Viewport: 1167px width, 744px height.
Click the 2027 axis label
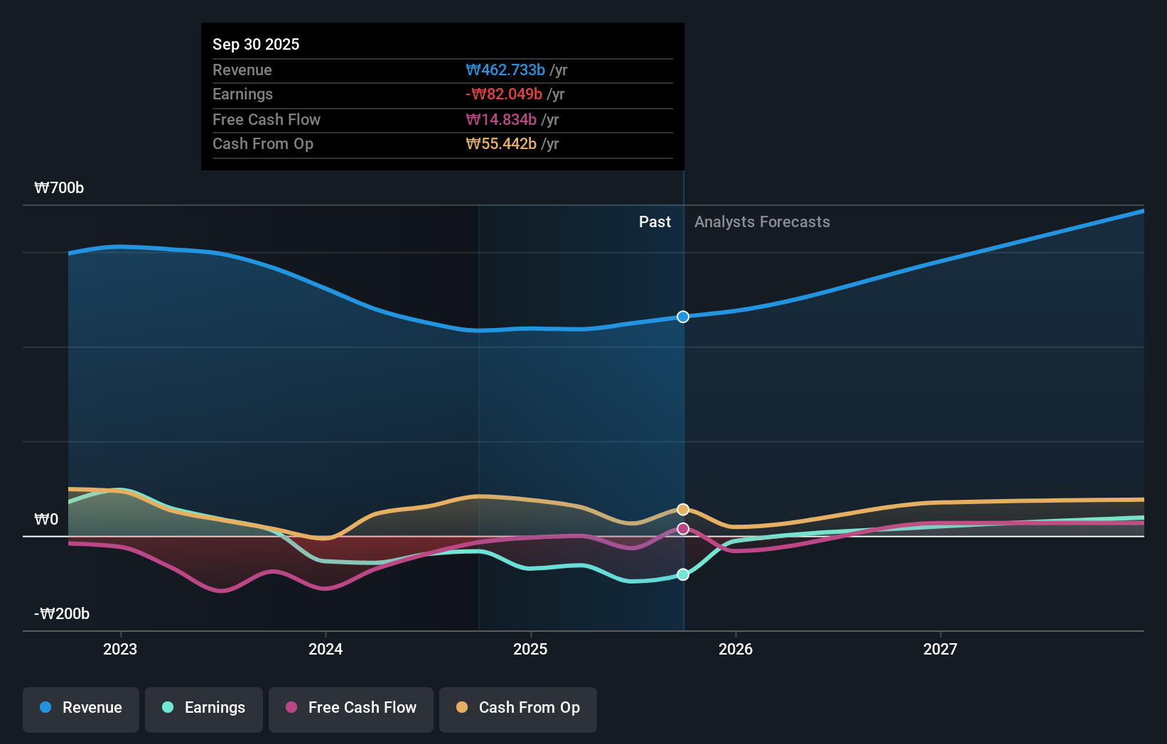tap(940, 648)
